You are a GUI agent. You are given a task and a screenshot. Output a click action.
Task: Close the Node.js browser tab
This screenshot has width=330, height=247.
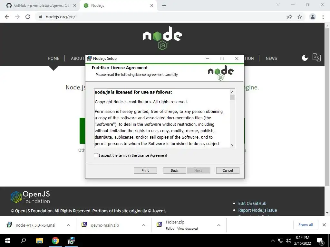[152, 6]
